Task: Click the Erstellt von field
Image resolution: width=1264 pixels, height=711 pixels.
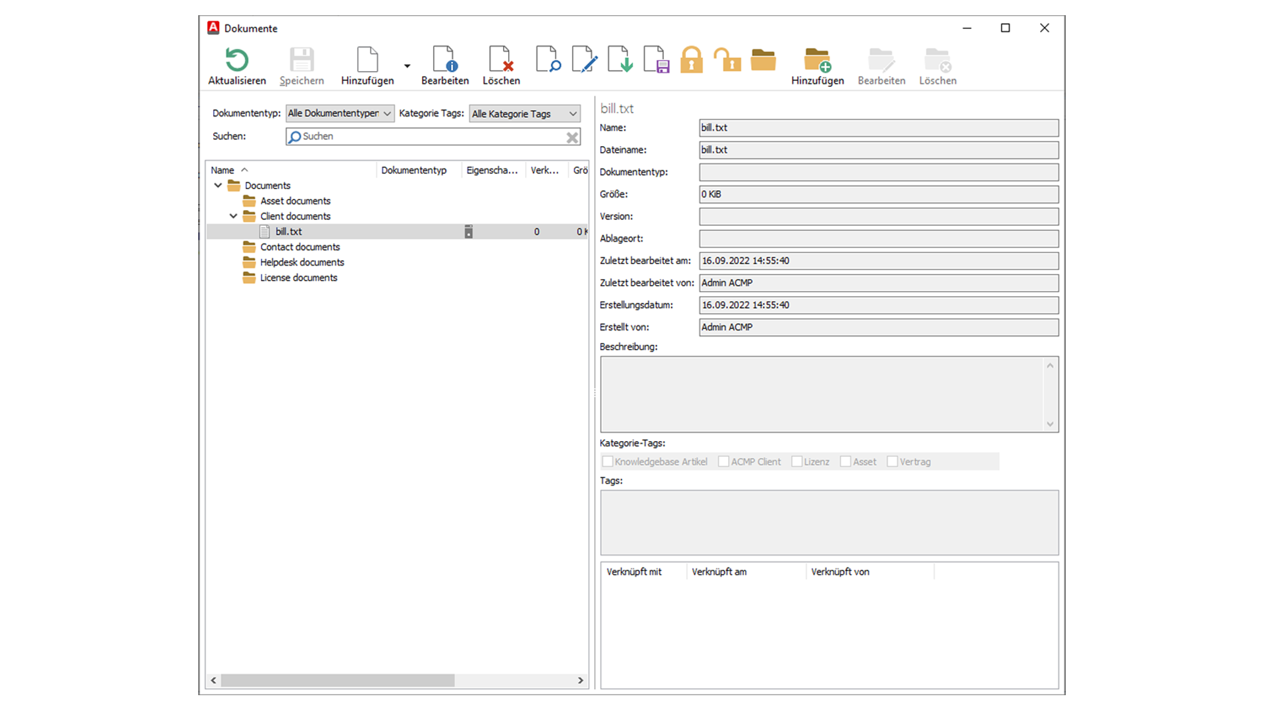Action: (x=879, y=327)
